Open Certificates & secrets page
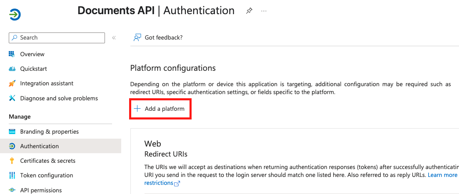Image resolution: width=459 pixels, height=194 pixels. pyautogui.click(x=48, y=161)
